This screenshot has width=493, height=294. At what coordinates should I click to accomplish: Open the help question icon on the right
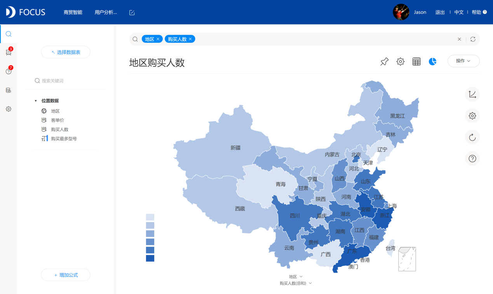472,158
